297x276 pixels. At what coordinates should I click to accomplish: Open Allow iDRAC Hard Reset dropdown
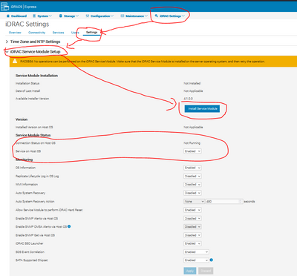point(192,210)
